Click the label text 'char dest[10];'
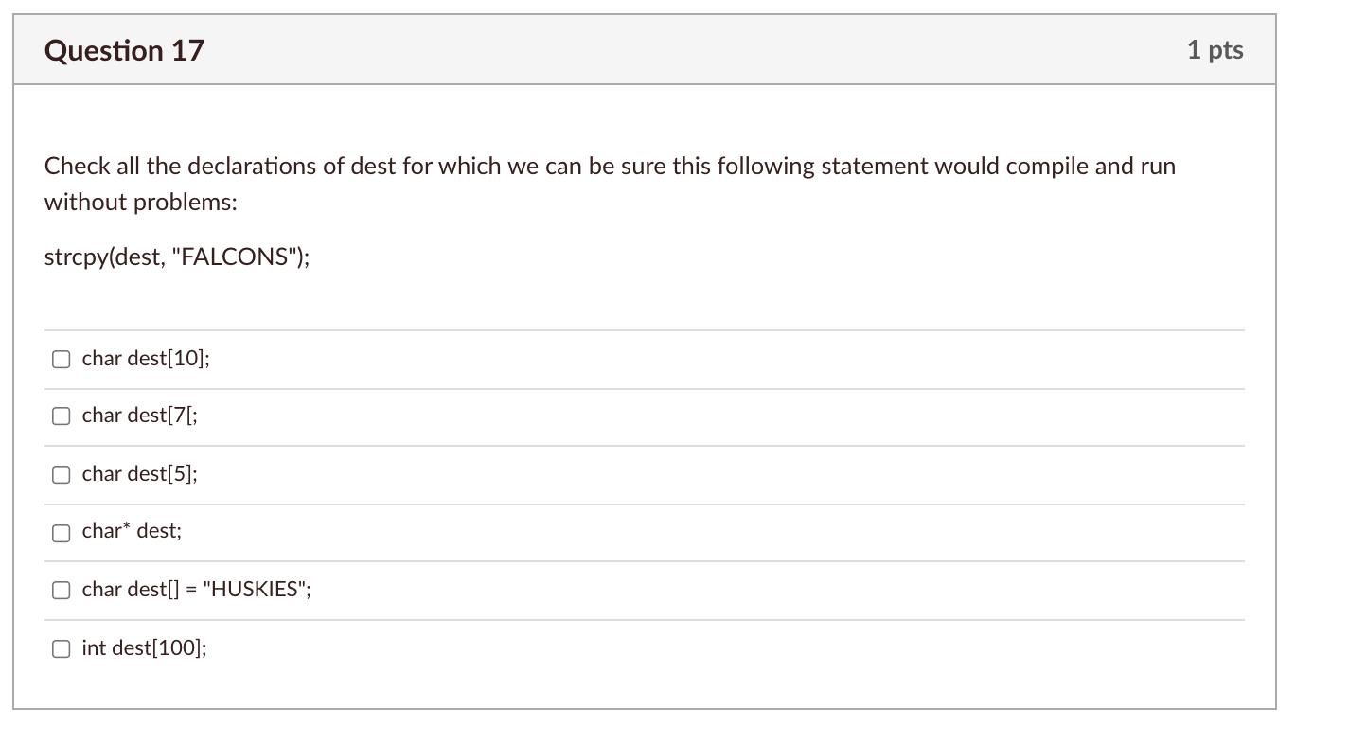 (x=145, y=358)
